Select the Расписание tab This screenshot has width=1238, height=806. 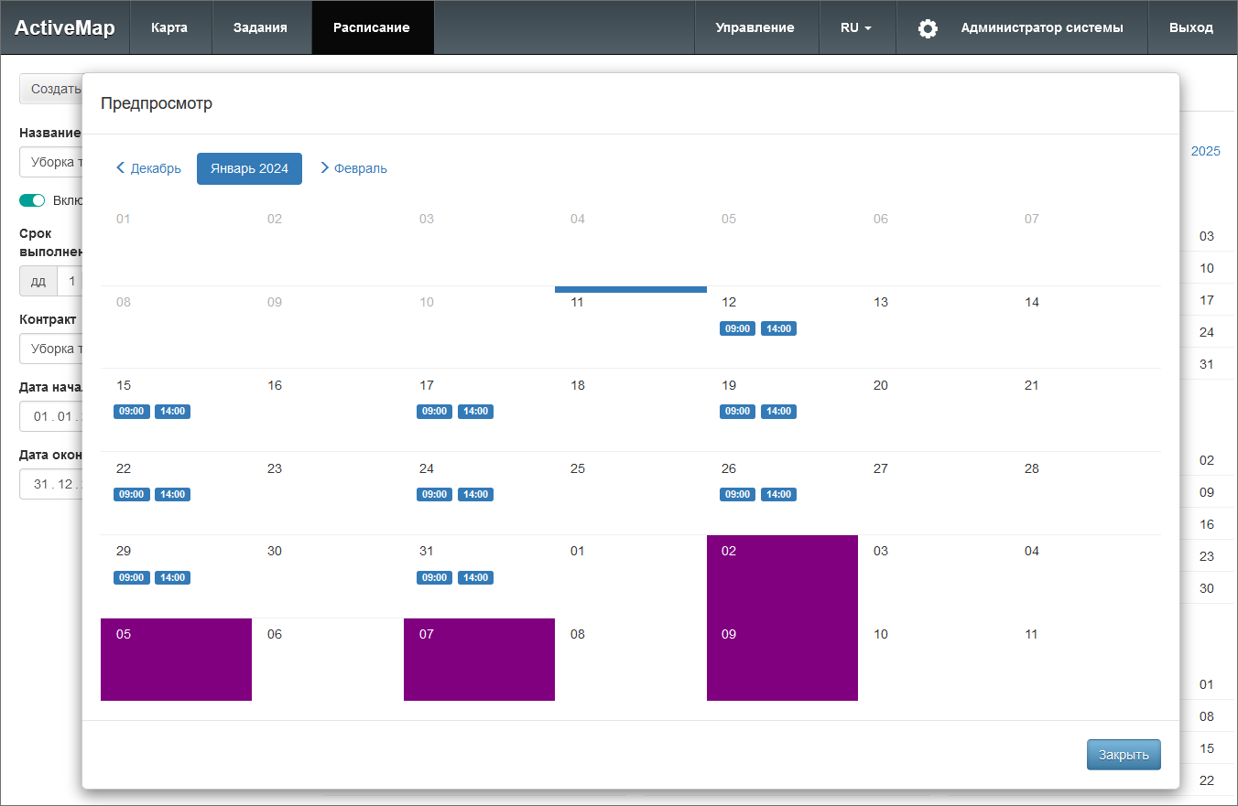point(372,27)
